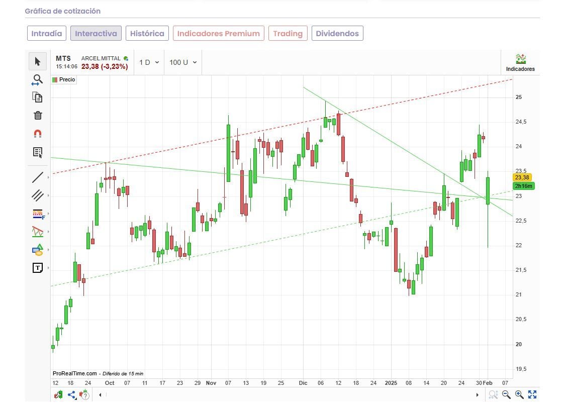
Task: Click the Precio green-red color swatch
Action: click(x=55, y=80)
